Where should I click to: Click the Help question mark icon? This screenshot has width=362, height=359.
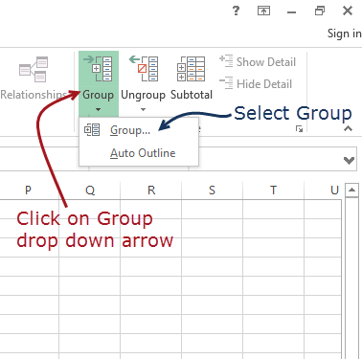[x=236, y=11]
